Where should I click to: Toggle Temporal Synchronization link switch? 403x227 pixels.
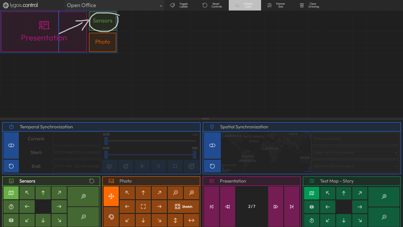tap(11, 145)
